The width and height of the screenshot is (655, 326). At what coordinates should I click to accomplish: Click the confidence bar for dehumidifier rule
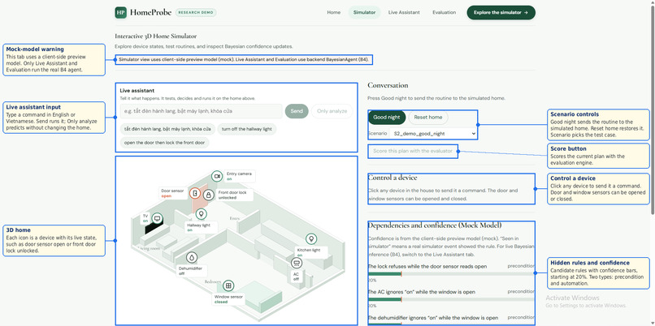click(x=451, y=324)
